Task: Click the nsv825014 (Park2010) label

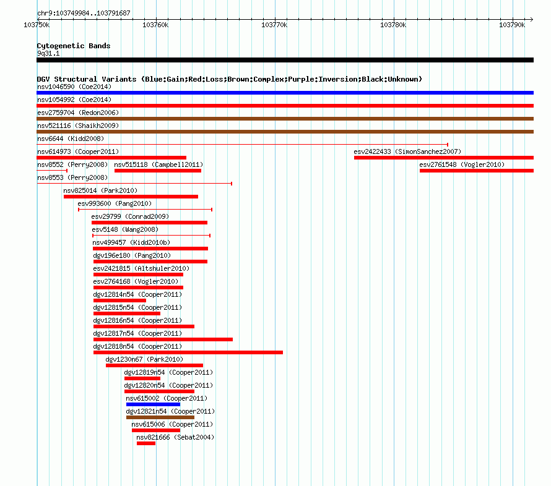Action: pos(100,190)
